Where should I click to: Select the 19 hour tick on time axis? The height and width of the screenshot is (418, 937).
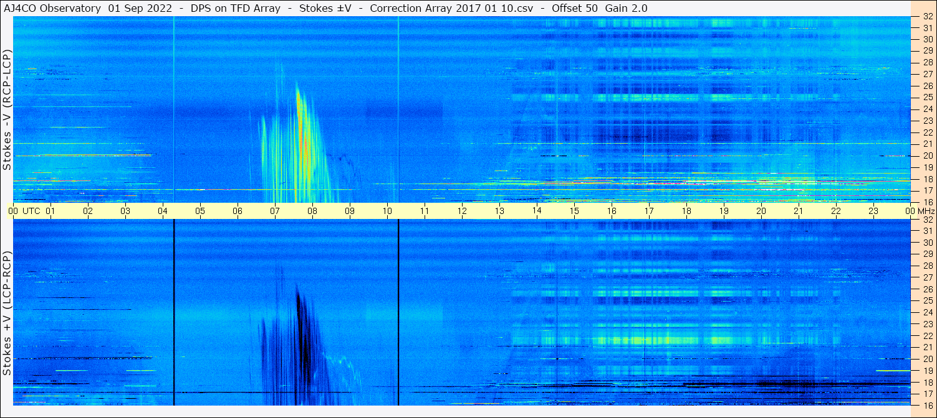point(724,211)
